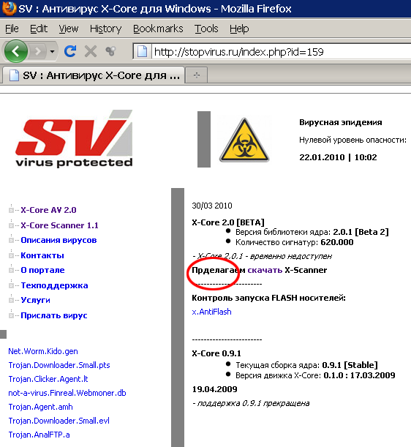Open the x.AntiFlash link
Image resolution: width=411 pixels, height=447 pixels.
[211, 312]
